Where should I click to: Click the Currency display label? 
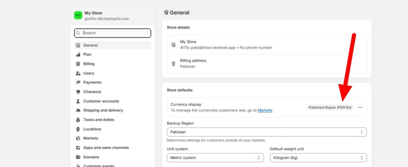[186, 105]
